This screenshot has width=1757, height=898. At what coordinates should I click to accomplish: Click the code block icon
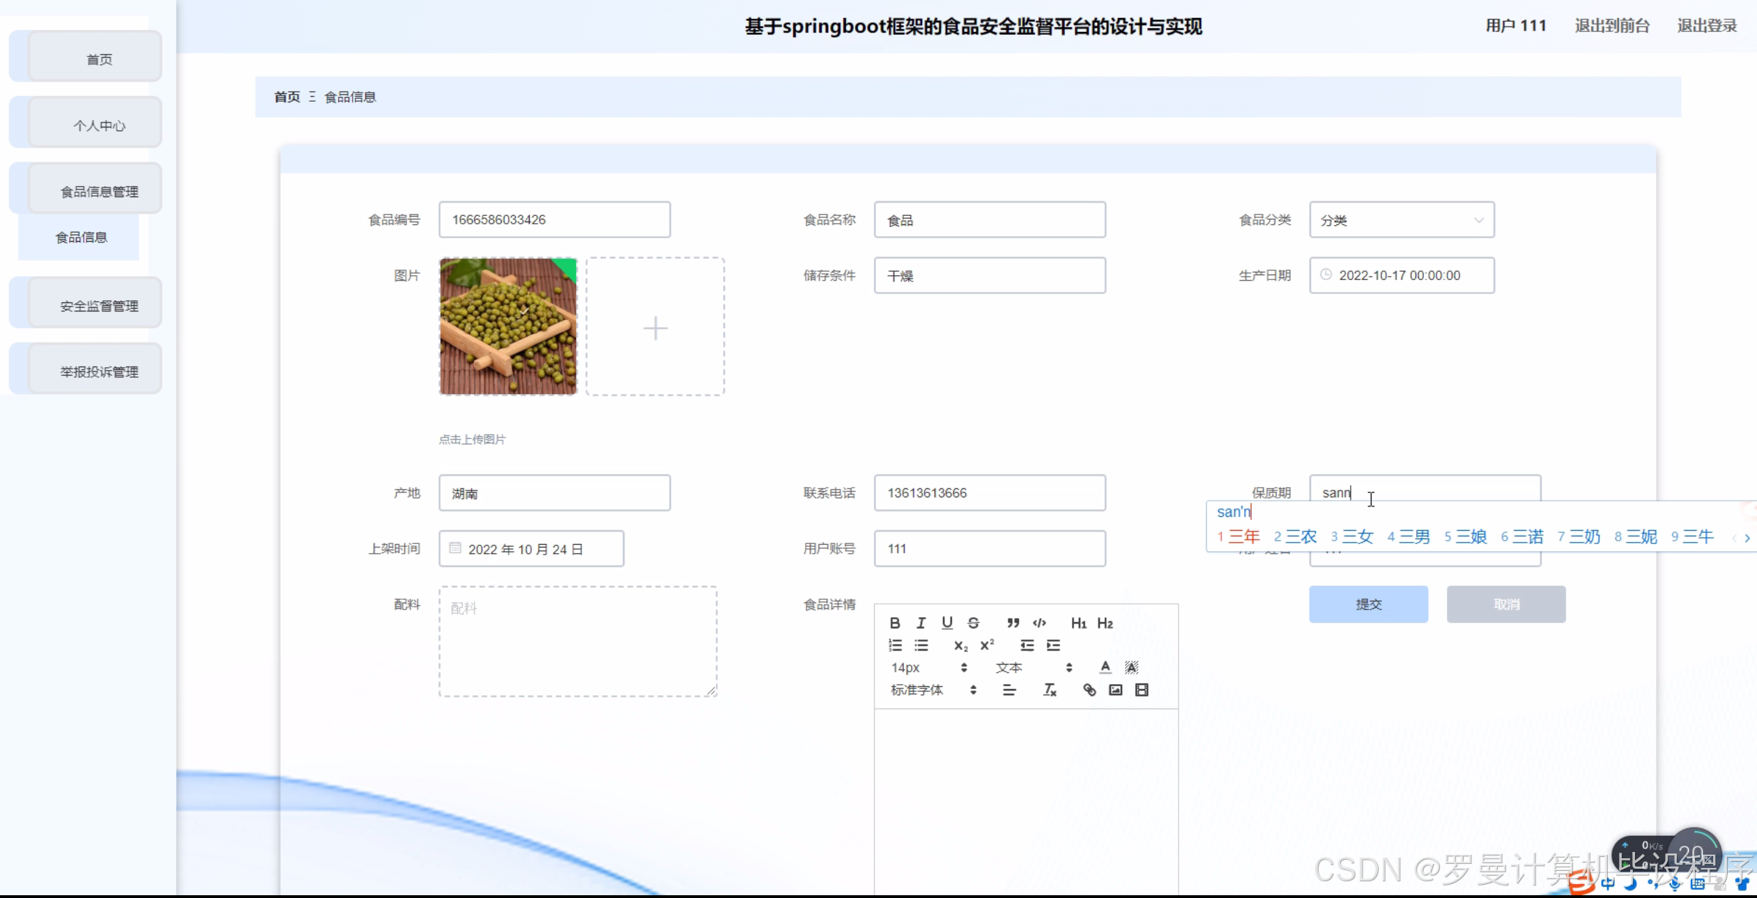tap(1039, 623)
